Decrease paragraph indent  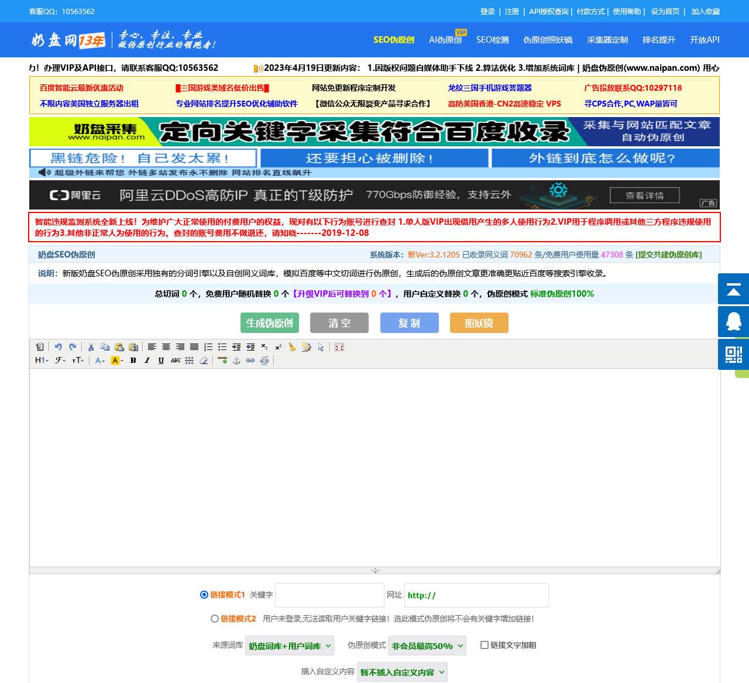250,347
